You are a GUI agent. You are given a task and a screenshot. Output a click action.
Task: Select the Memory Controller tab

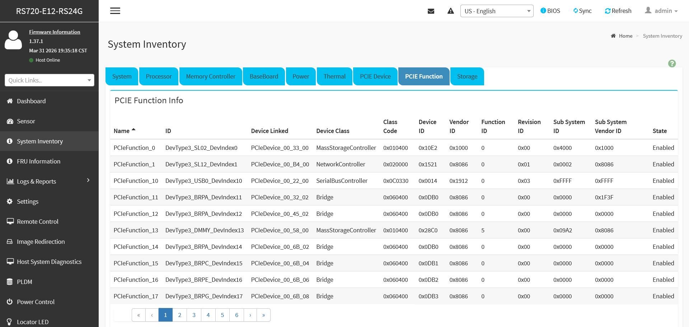point(211,76)
